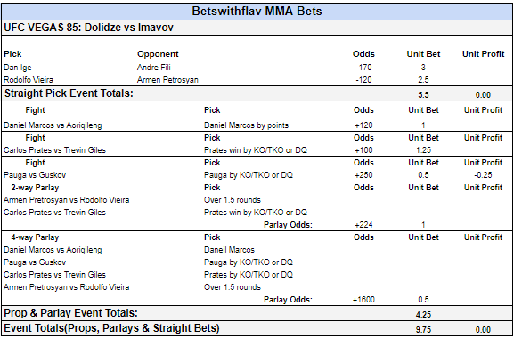Viewport: 514px width, 338px height.
Task: Select the Andre Fili opponent cell
Action: pos(154,68)
